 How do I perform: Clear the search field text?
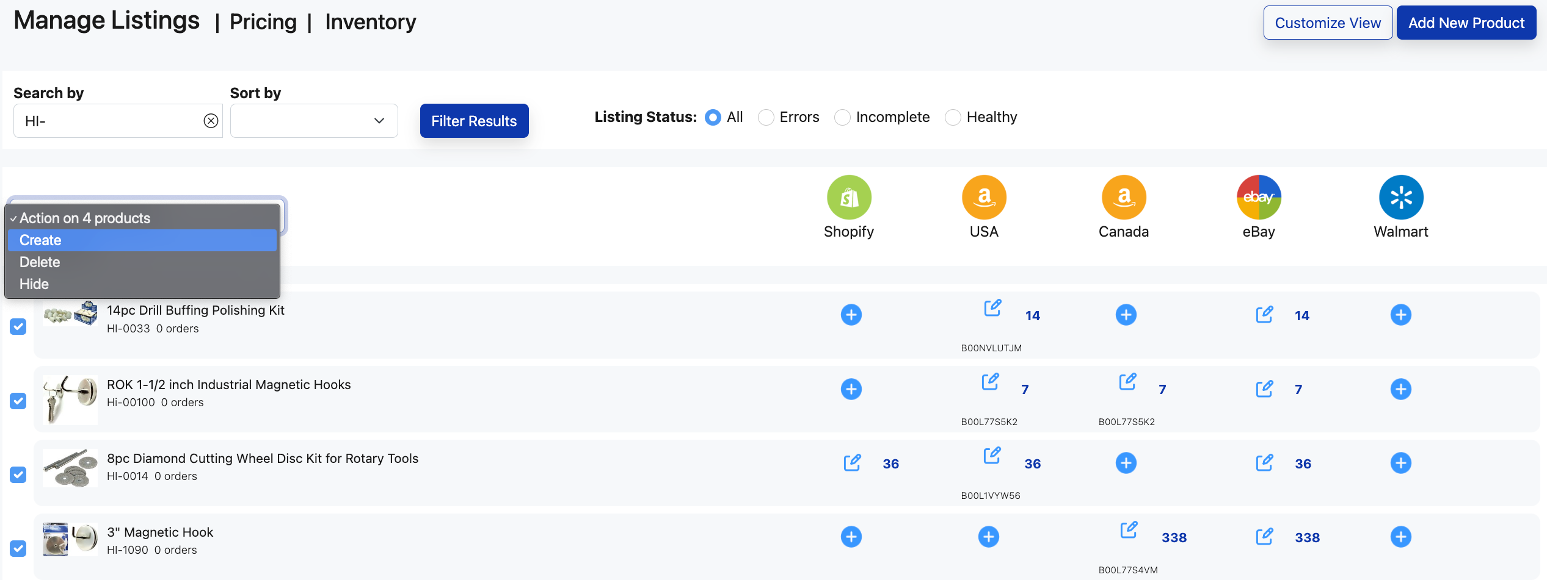(211, 121)
